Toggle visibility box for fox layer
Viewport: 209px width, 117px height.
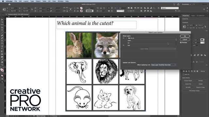tap(123, 43)
